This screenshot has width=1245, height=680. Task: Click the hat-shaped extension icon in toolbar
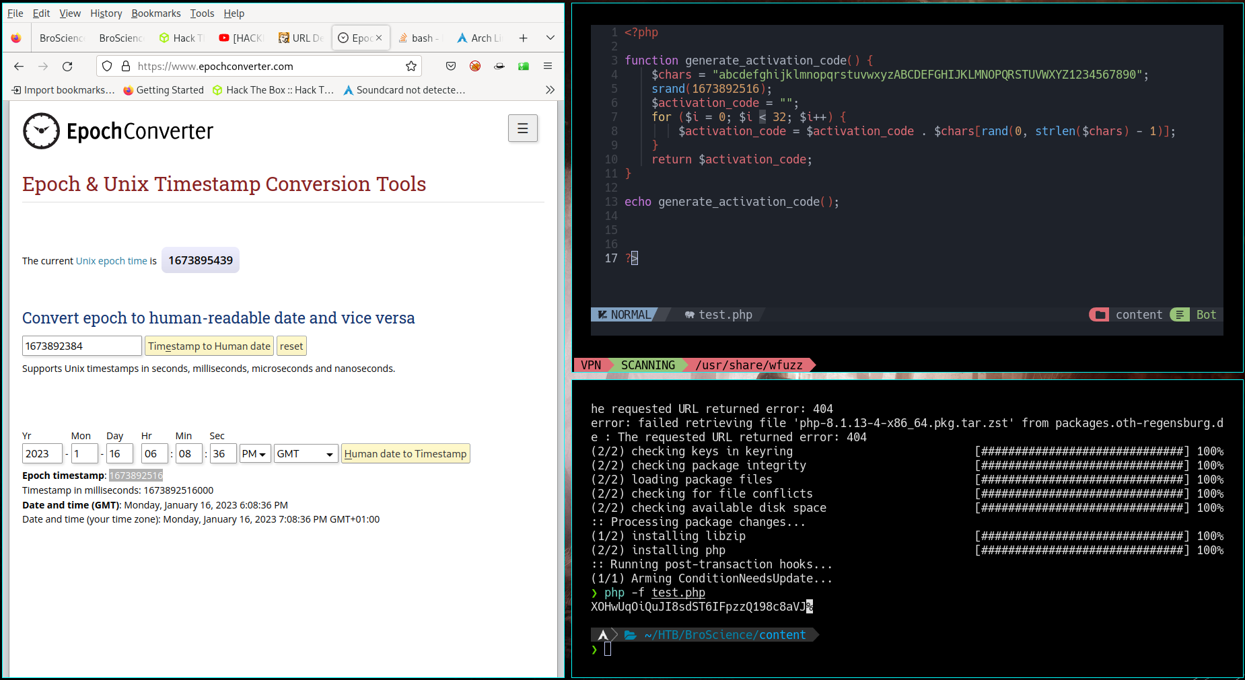coord(499,66)
